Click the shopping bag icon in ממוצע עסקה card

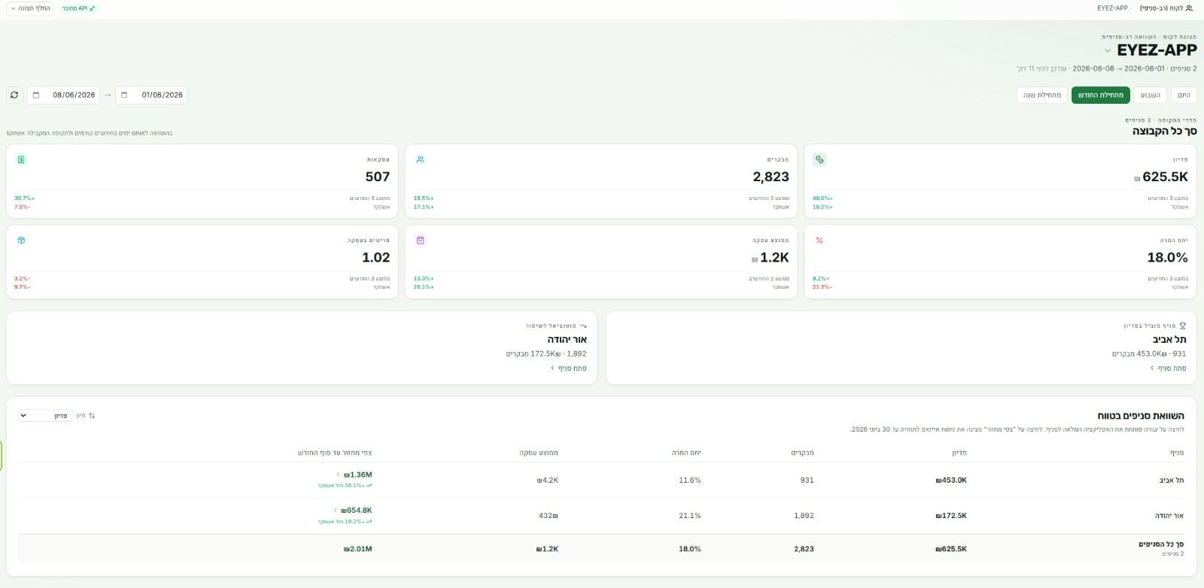point(421,241)
